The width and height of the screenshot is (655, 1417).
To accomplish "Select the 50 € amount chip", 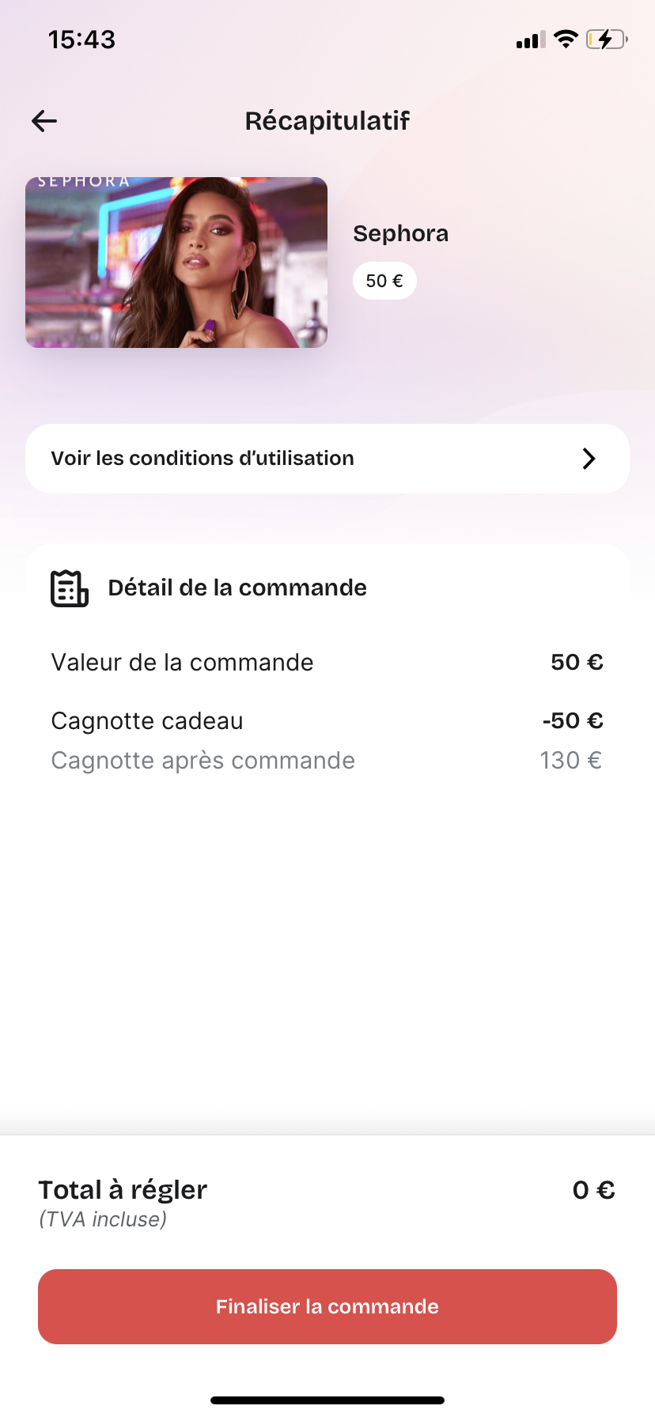I will click(384, 281).
